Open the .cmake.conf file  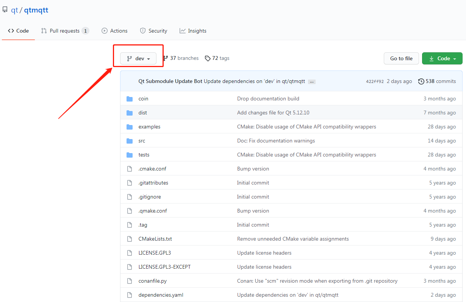coord(152,169)
